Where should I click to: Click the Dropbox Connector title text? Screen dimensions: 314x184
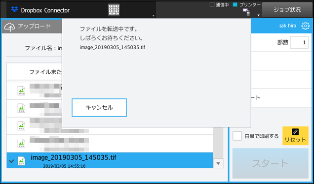(x=45, y=10)
